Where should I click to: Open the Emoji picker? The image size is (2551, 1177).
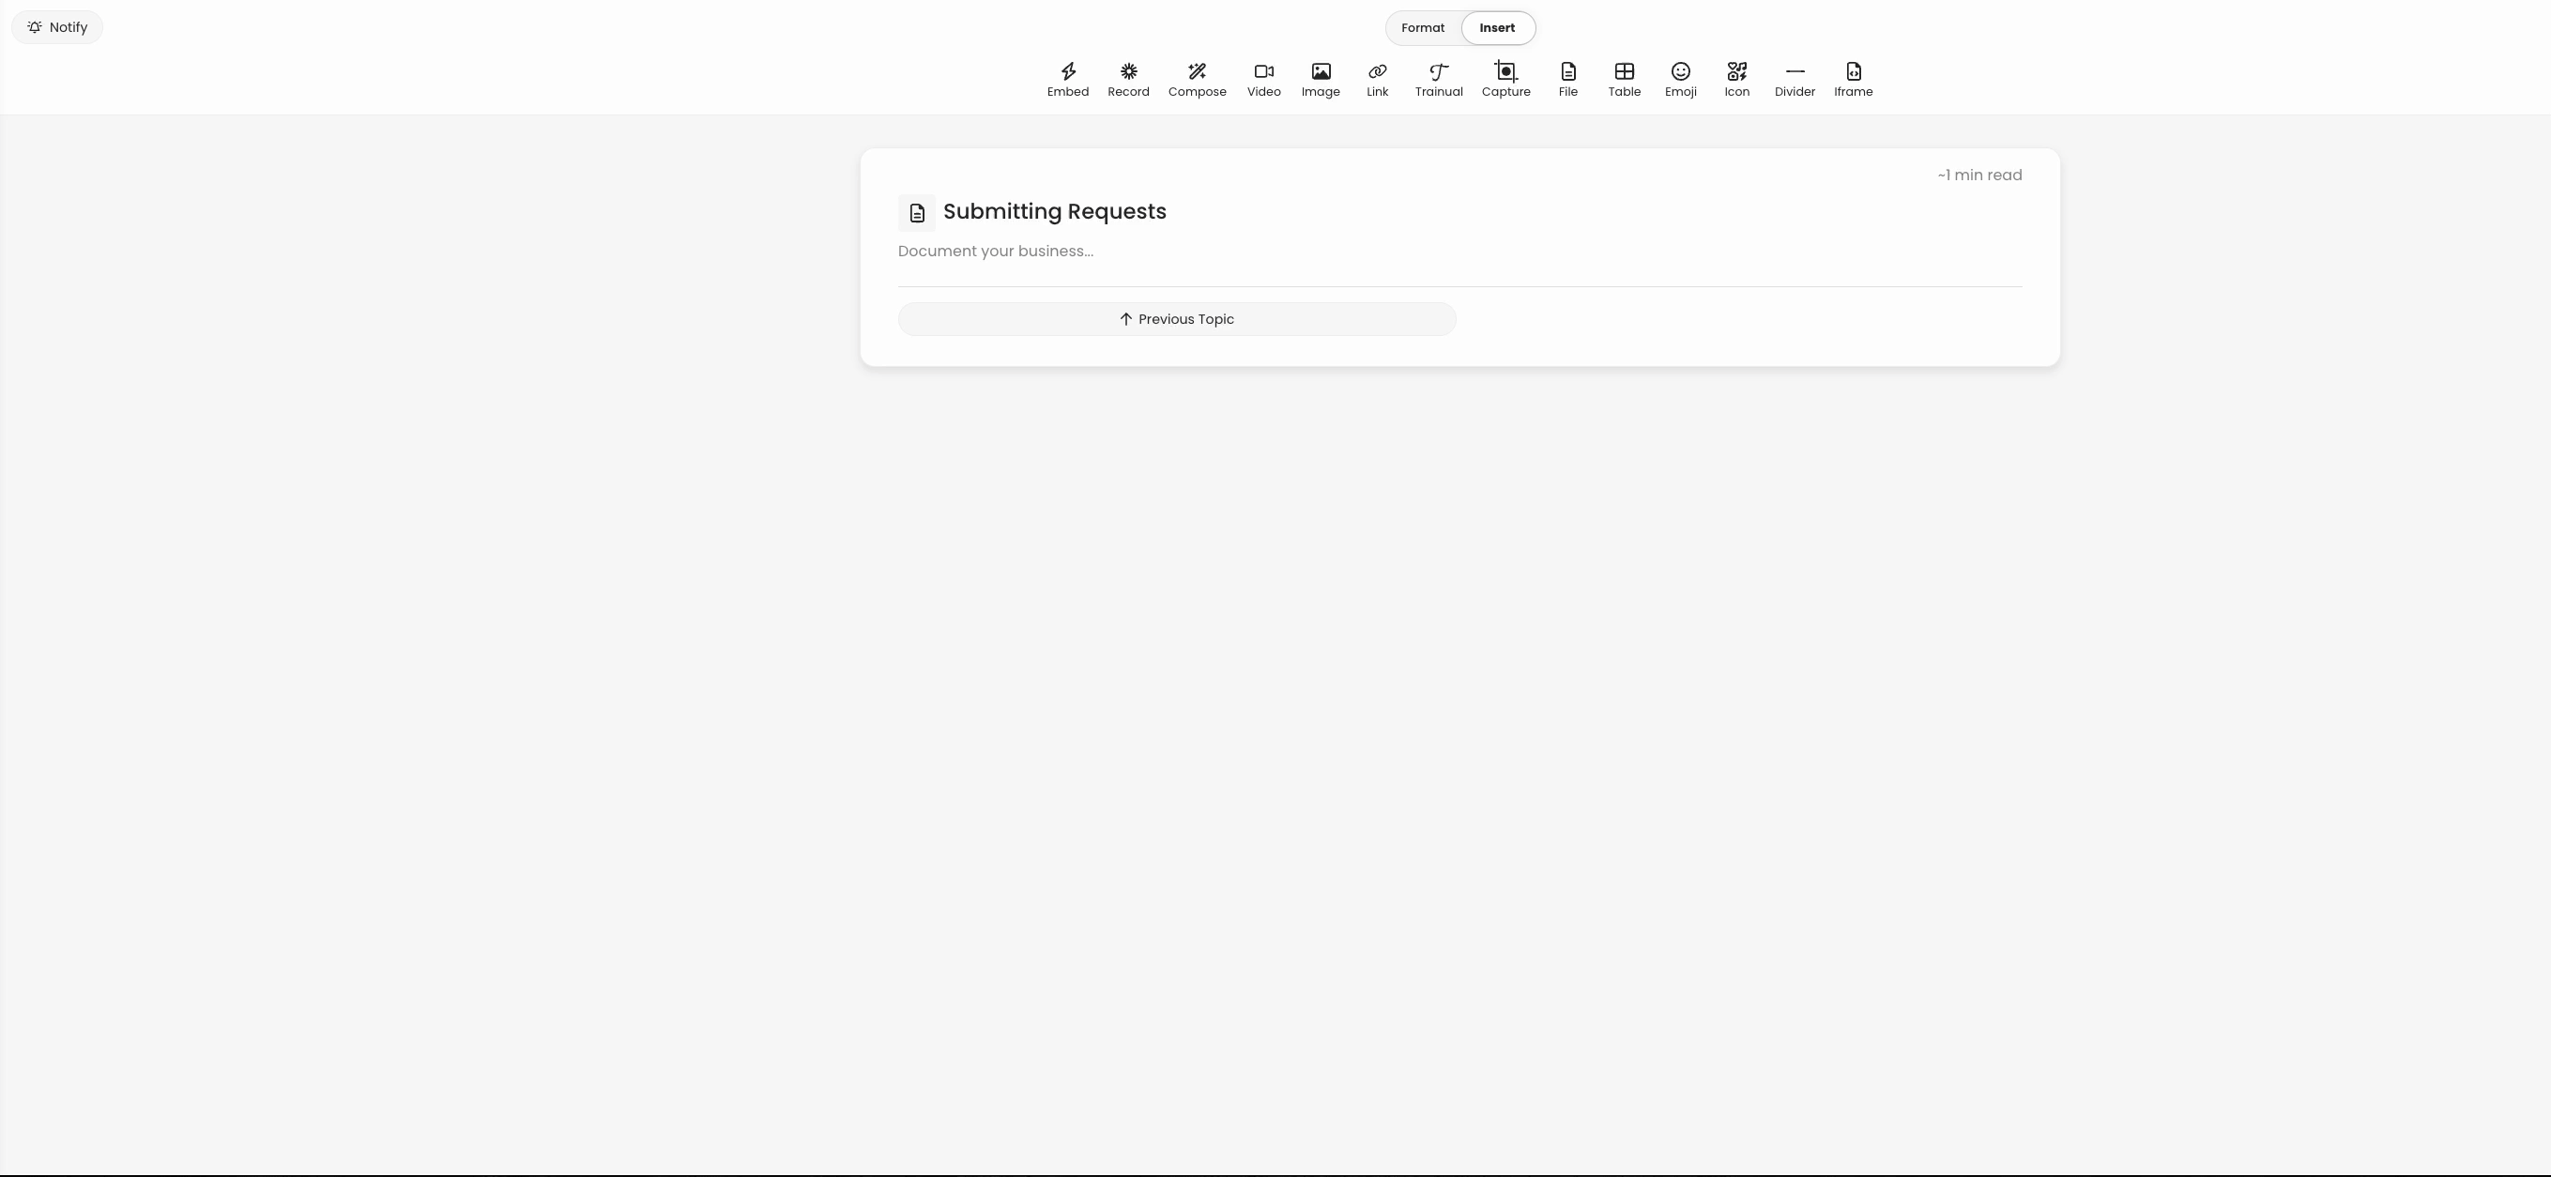[1681, 81]
